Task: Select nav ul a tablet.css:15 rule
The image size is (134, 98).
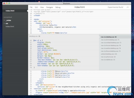Action: point(108,60)
